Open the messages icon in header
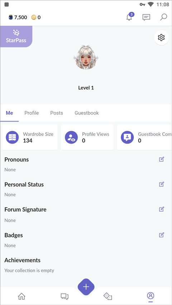Image resolution: width=172 pixels, height=305 pixels. tap(146, 17)
